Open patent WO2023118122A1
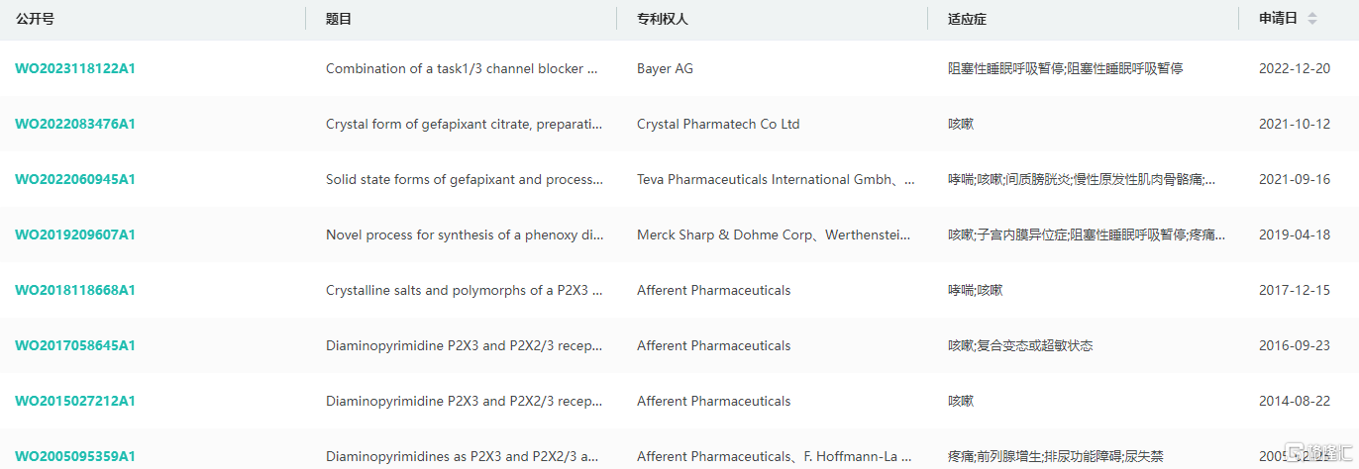Image resolution: width=1359 pixels, height=469 pixels. [75, 68]
